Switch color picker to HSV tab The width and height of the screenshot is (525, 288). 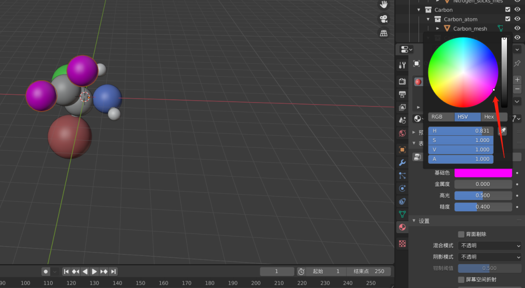468,117
